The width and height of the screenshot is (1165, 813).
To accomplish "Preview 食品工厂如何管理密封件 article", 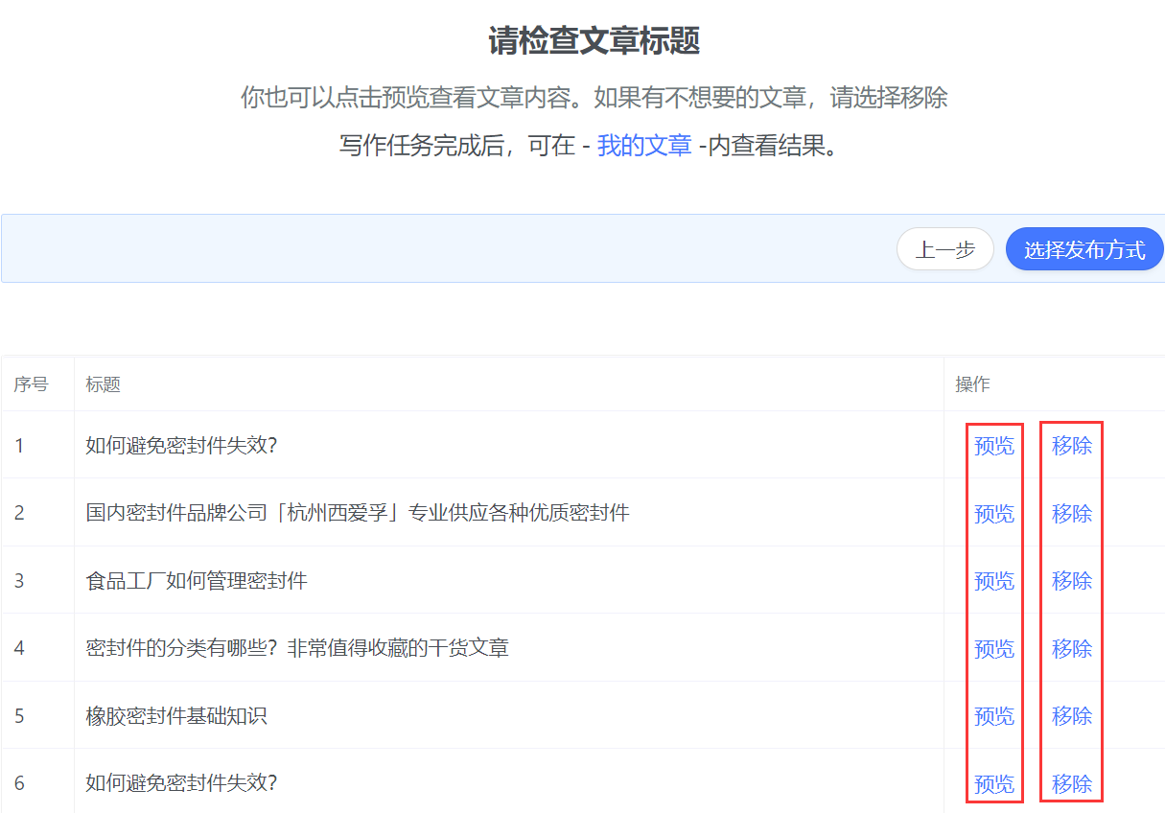I will click(993, 581).
